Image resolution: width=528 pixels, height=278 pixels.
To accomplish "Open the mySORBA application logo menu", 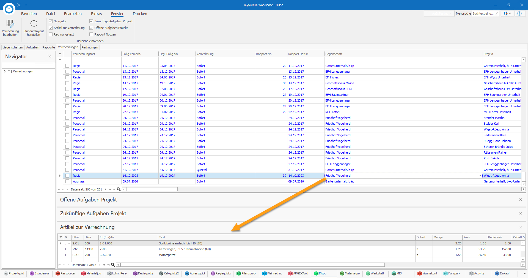I will tap(9, 9).
